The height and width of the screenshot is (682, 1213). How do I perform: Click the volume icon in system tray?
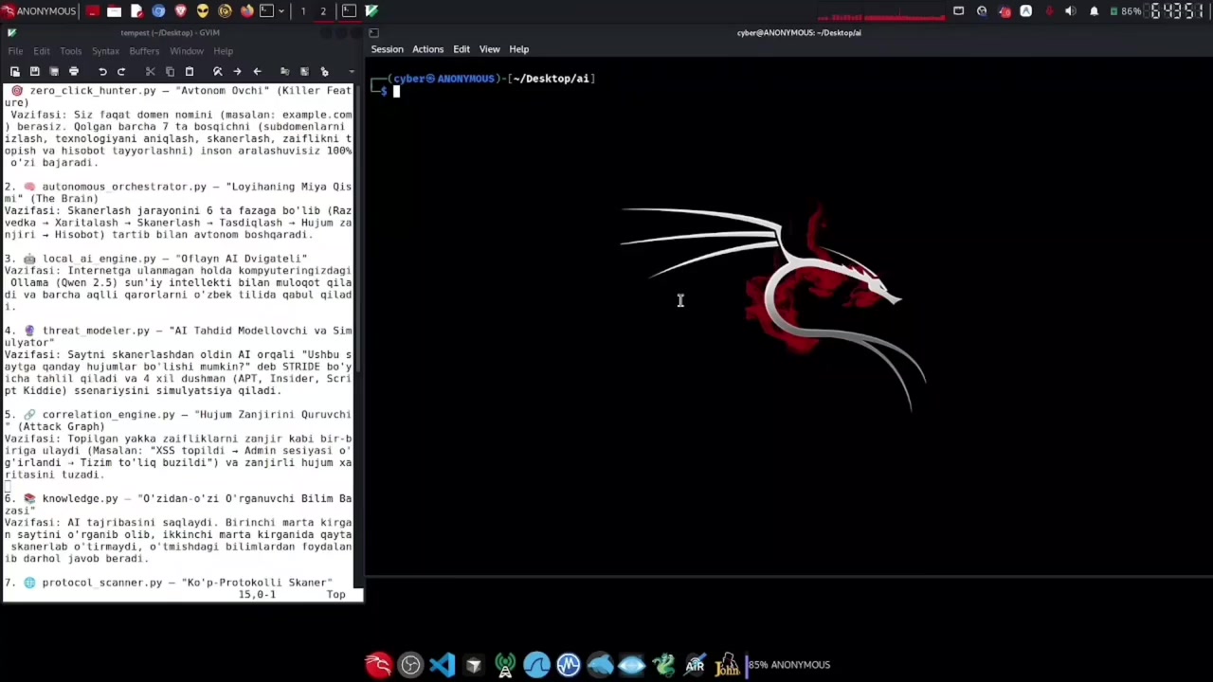tap(1071, 11)
